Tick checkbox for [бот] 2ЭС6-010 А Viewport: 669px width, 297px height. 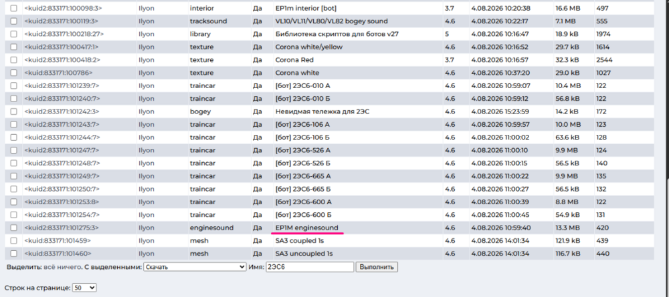click(x=13, y=85)
